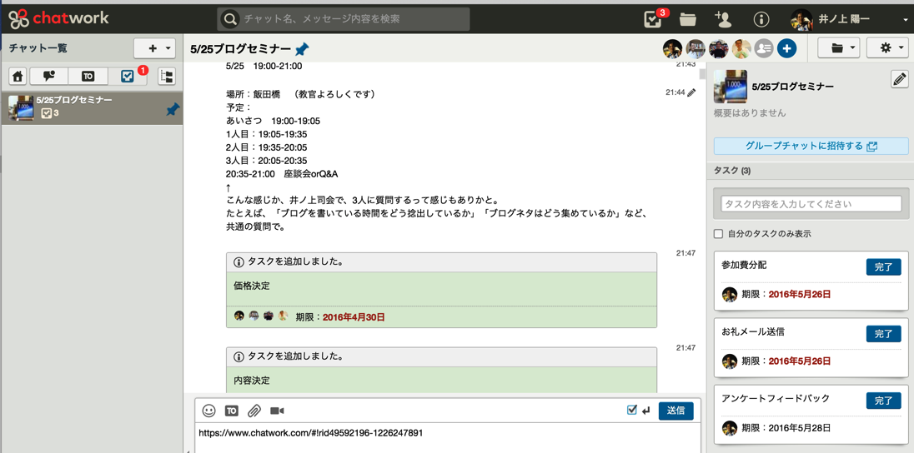This screenshot has height=453, width=914.
Task: Open contact add icon in top bar
Action: click(x=723, y=19)
